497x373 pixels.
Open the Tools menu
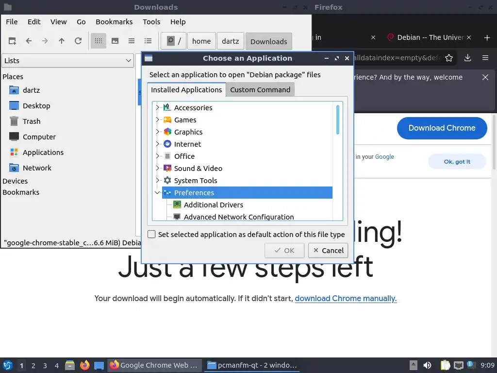[x=151, y=22]
